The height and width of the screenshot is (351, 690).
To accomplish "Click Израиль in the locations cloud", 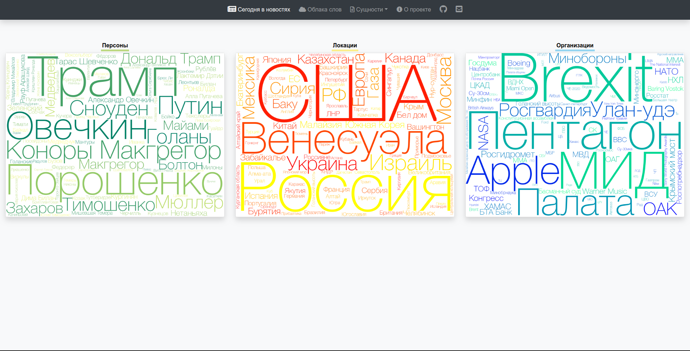I will coord(410,163).
